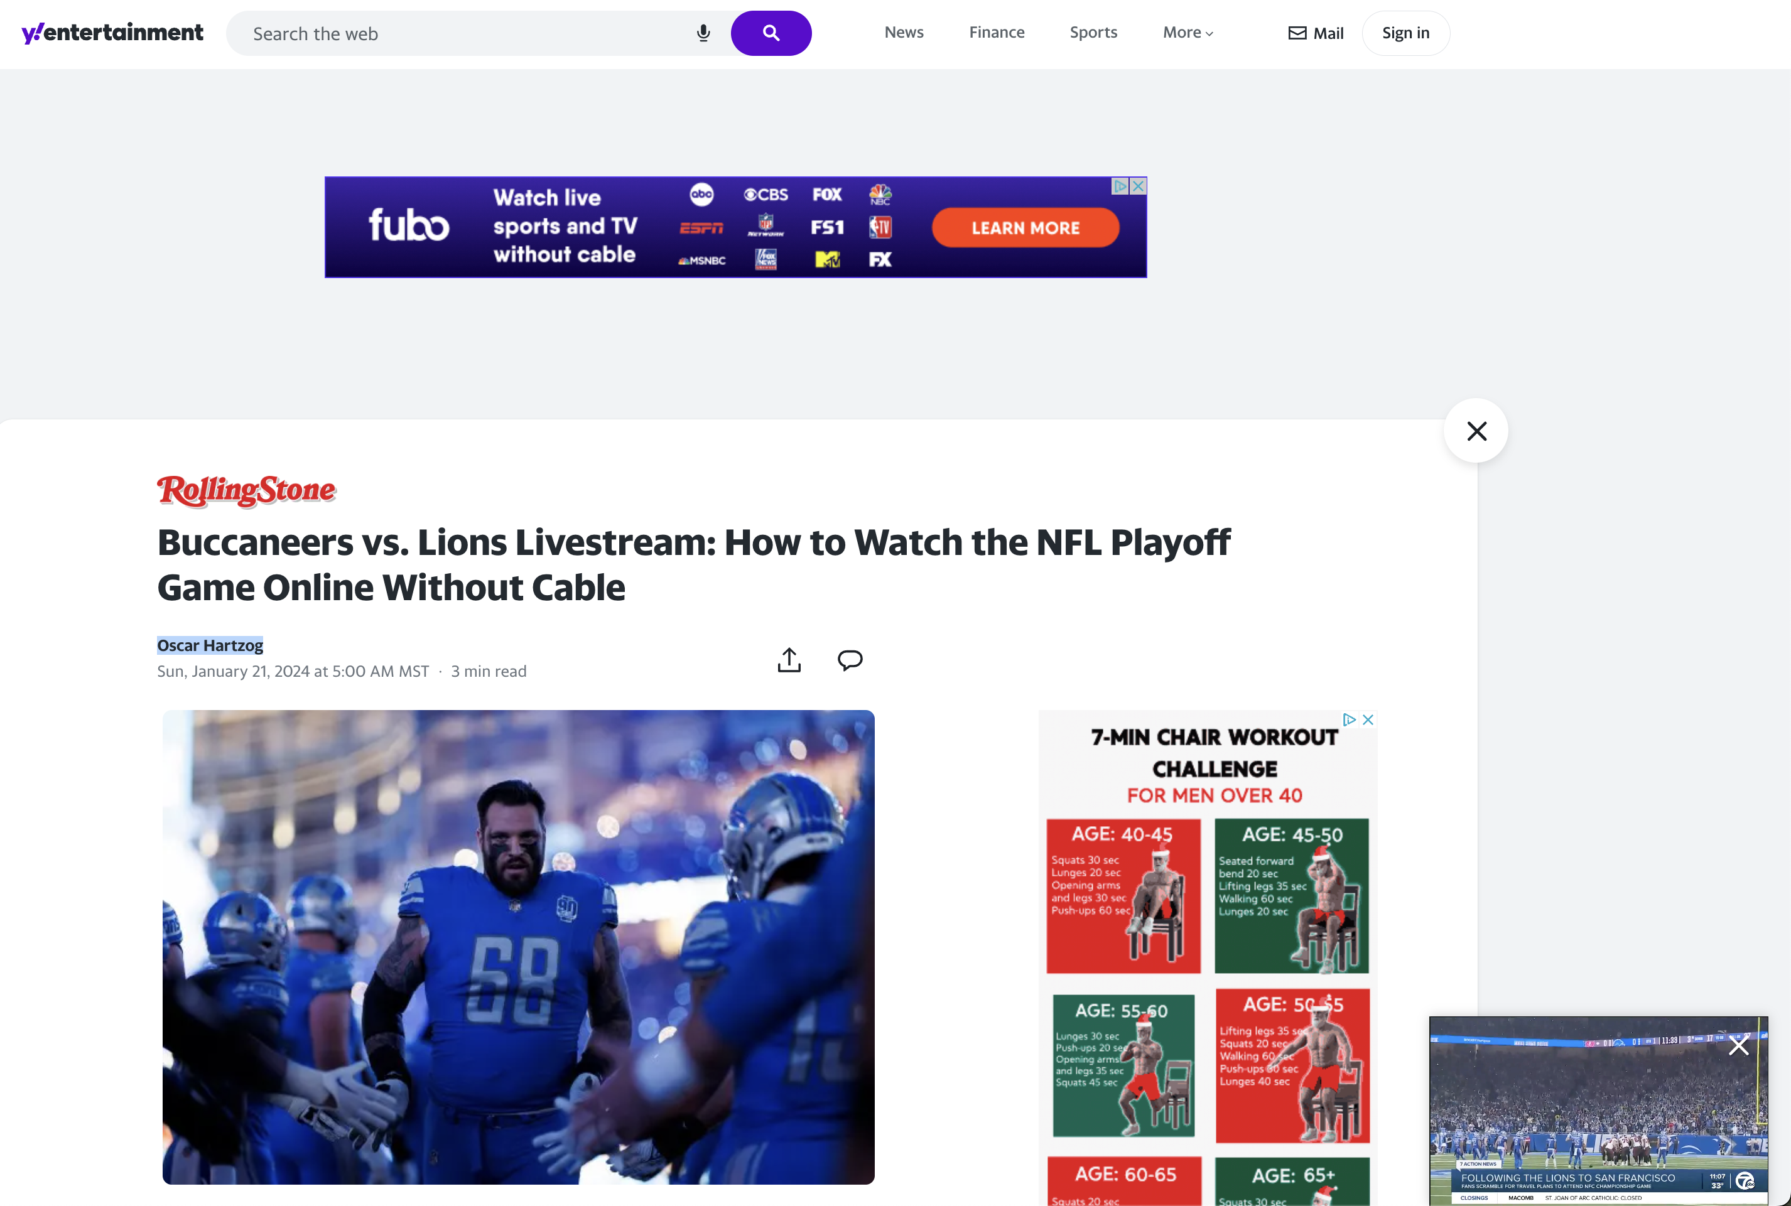This screenshot has width=1791, height=1206.
Task: Click the search magnifier button
Action: tap(771, 32)
